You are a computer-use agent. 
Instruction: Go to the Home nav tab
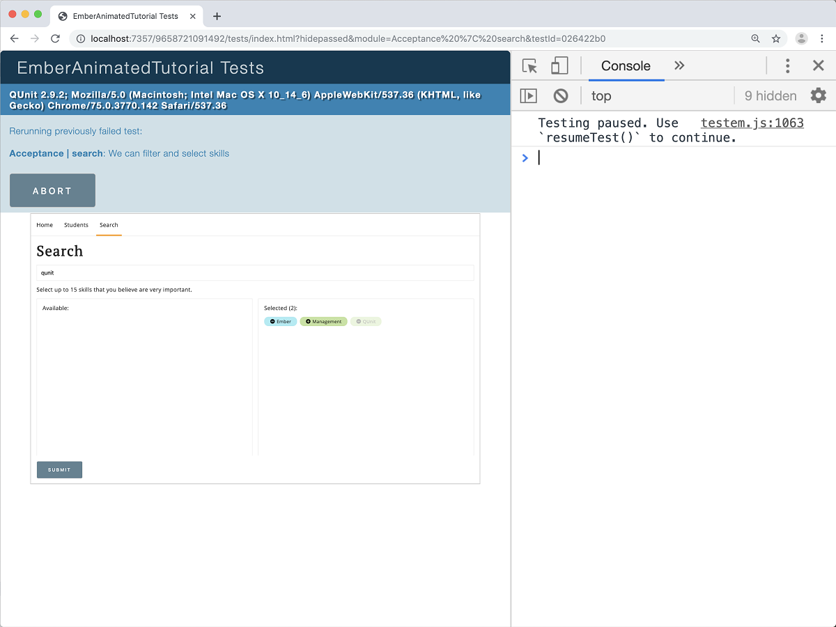[x=45, y=225]
